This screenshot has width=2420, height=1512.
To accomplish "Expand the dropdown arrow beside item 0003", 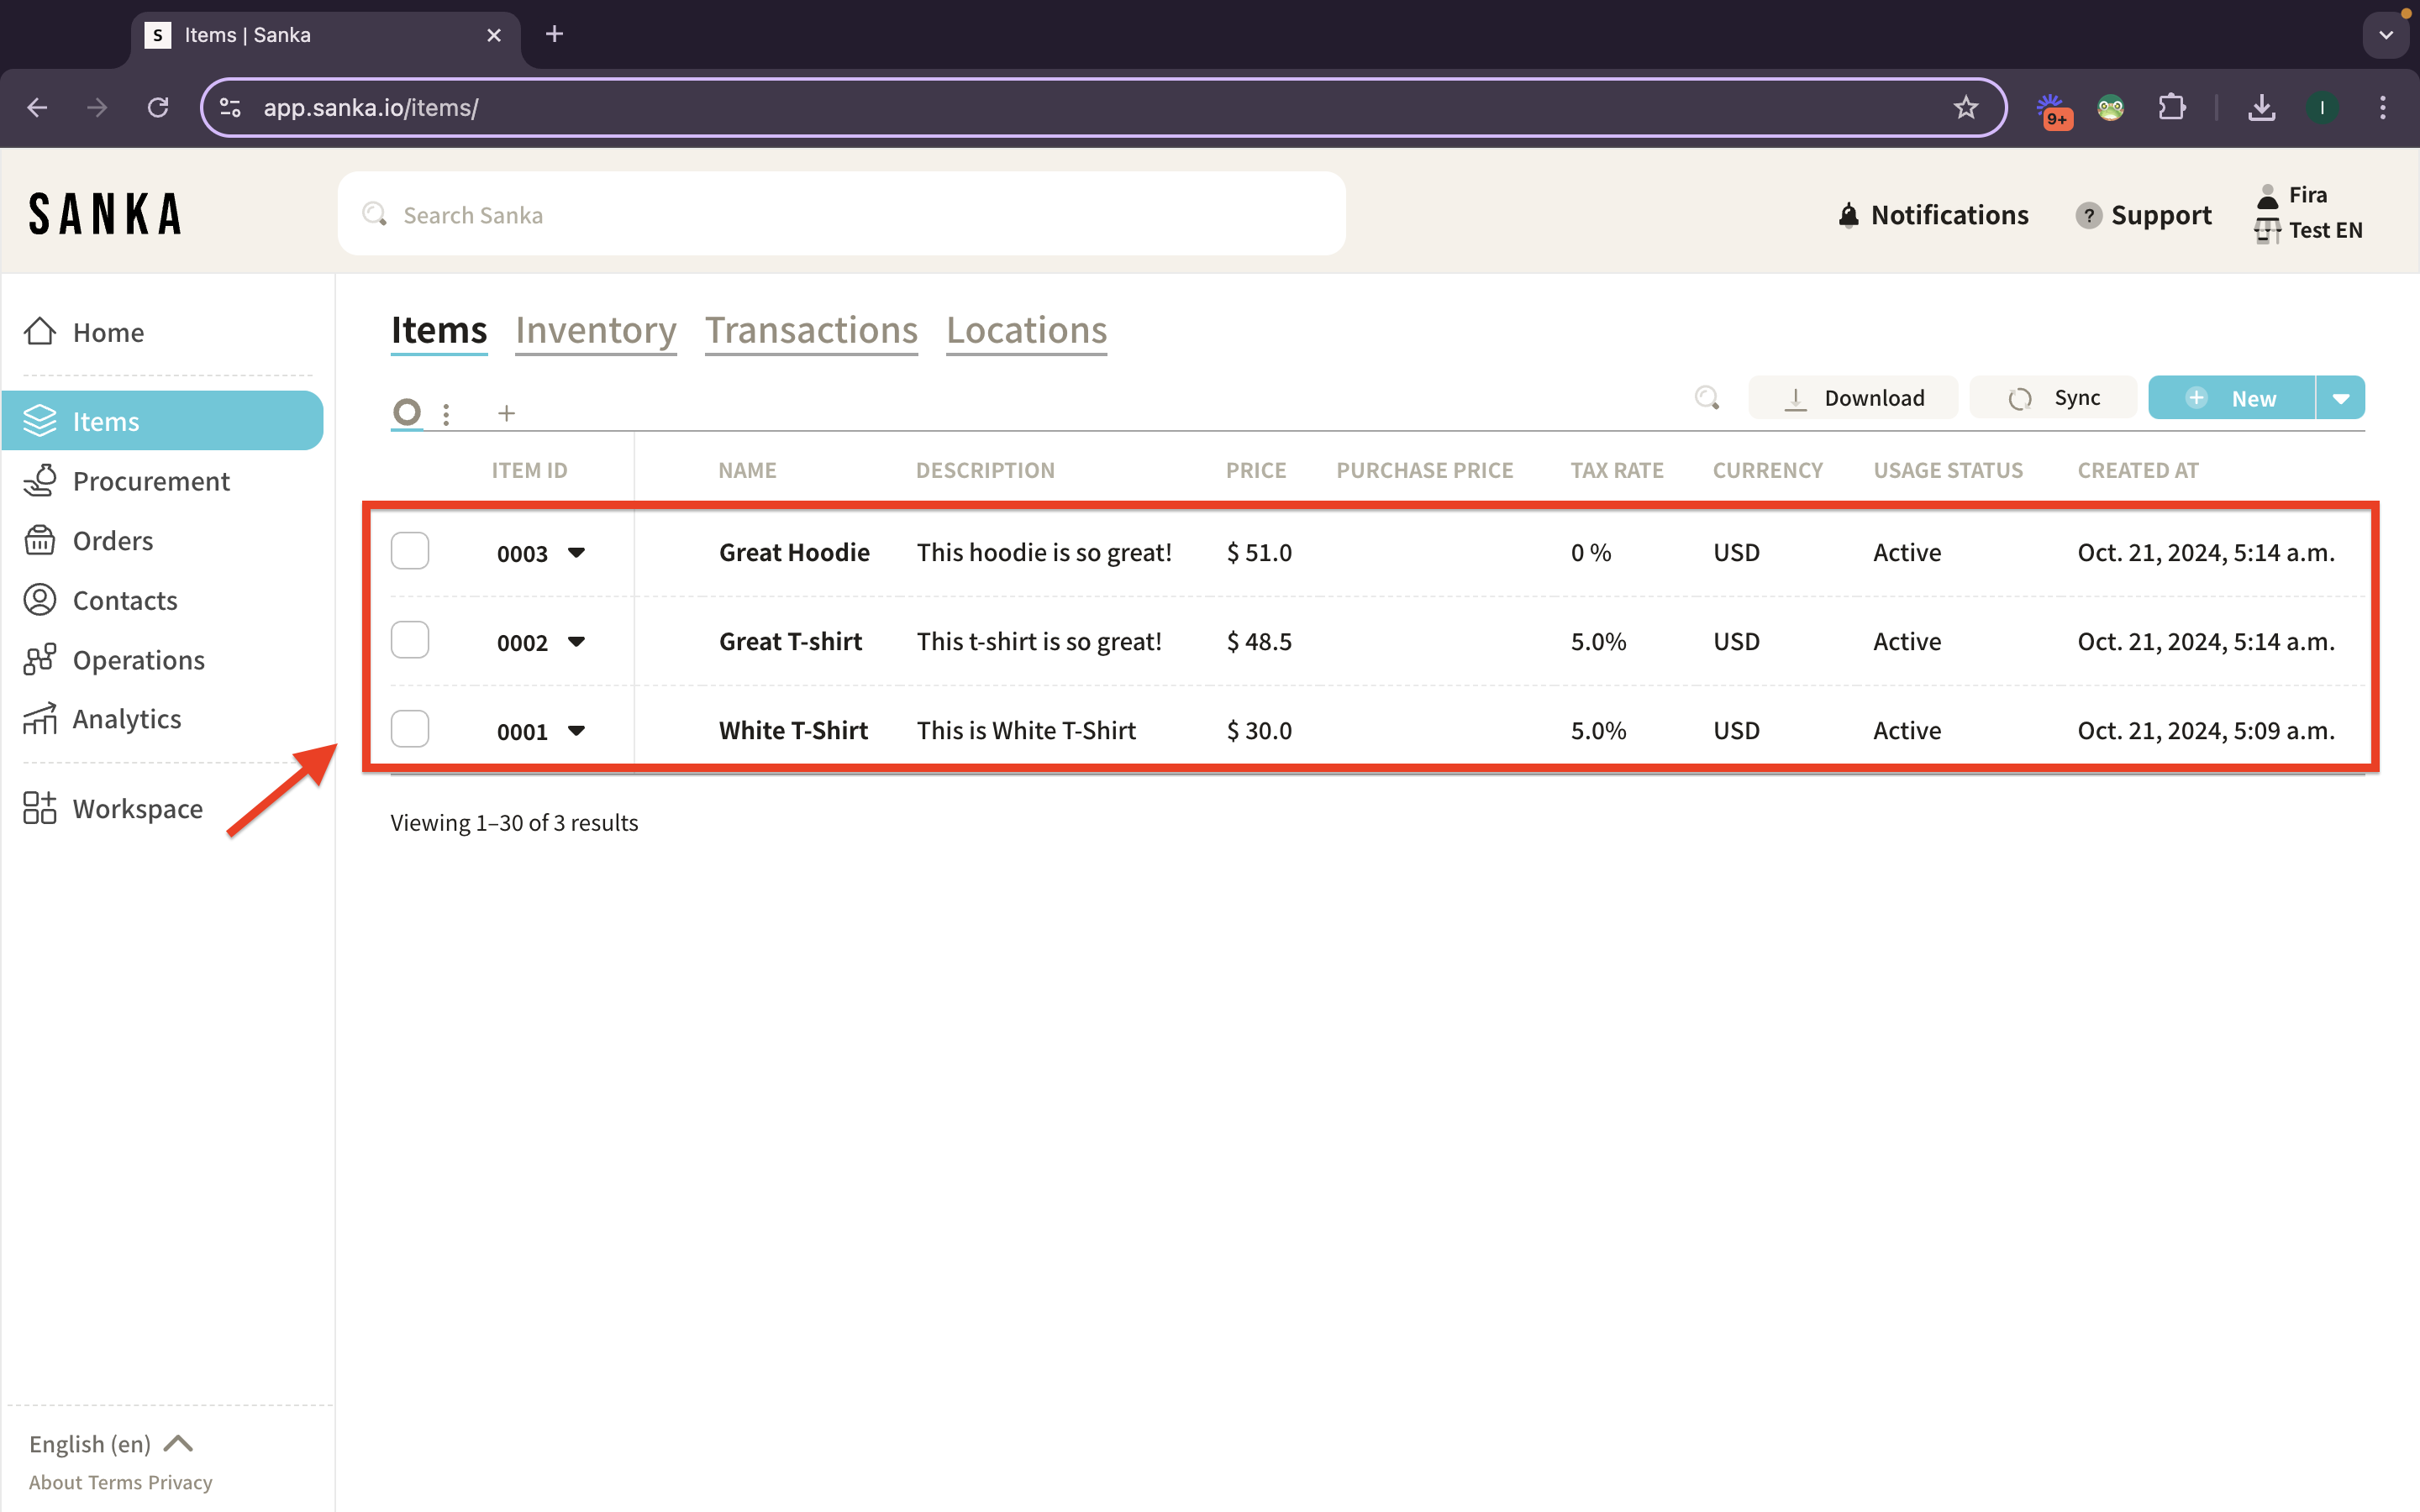I will (576, 552).
